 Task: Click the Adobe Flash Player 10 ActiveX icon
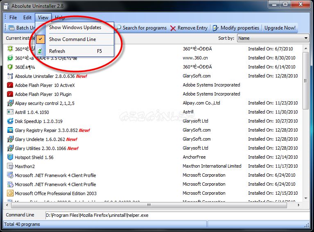tap(10, 85)
